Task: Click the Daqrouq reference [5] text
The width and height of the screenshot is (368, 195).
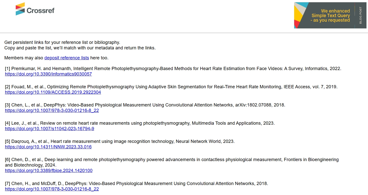Action: 120,141
